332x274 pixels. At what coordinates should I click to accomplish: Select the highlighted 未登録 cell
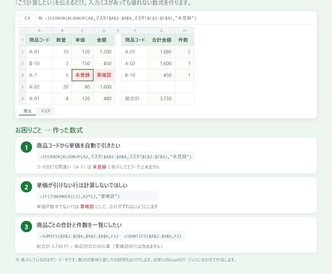82,75
